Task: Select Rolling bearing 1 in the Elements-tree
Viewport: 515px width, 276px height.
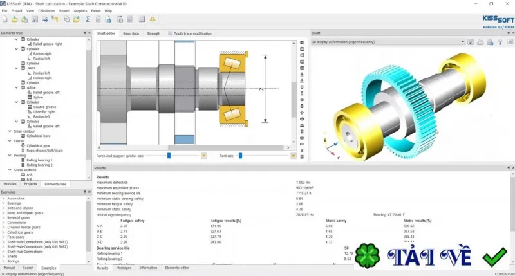Action: [39, 160]
